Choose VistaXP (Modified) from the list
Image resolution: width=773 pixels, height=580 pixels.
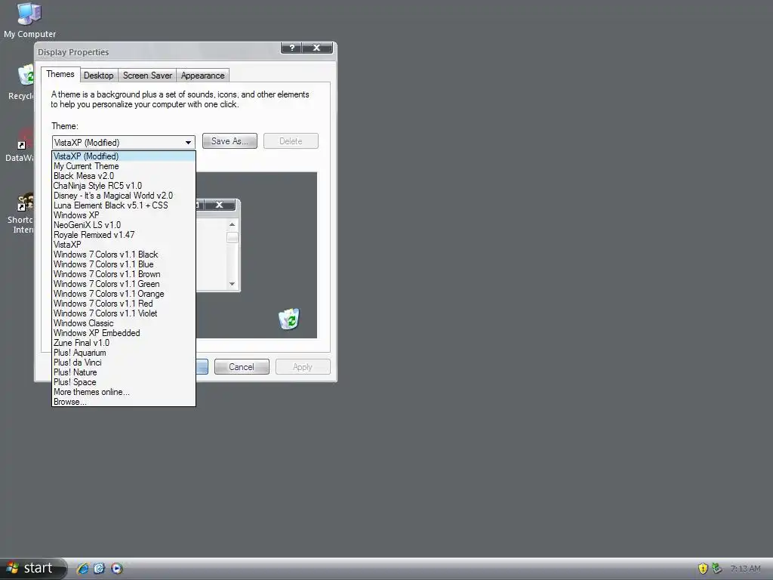pos(124,156)
